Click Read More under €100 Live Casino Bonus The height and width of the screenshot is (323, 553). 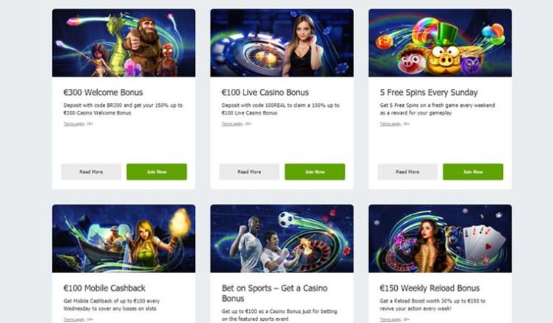coord(249,172)
